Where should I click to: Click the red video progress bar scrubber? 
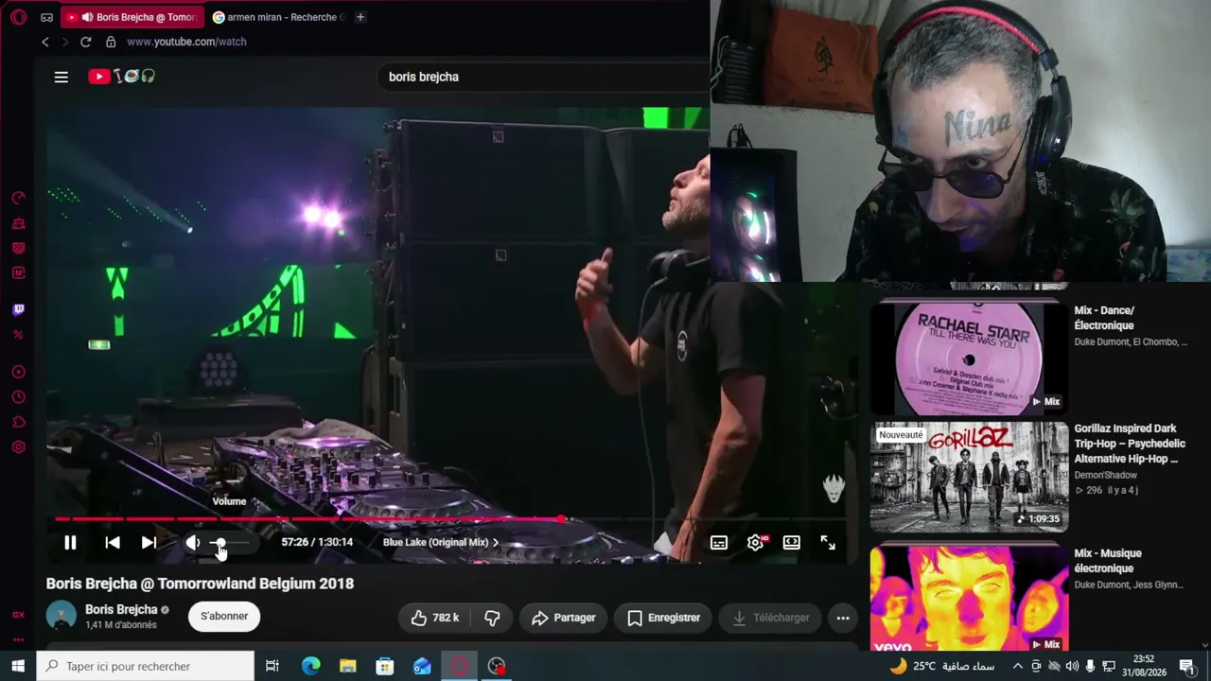[562, 519]
